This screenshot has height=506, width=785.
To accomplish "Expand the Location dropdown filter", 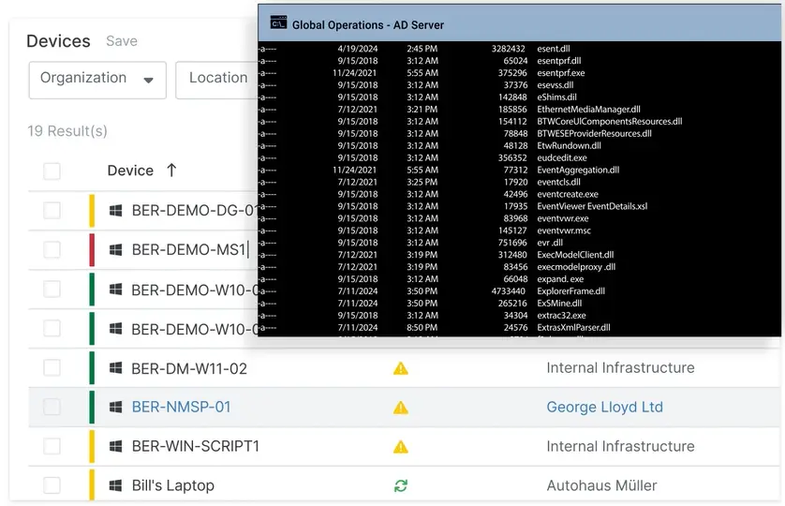I will click(x=216, y=81).
